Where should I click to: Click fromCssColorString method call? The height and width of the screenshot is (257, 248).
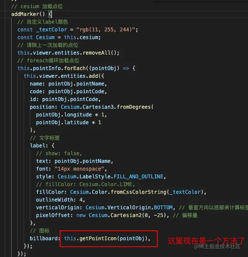(138, 192)
